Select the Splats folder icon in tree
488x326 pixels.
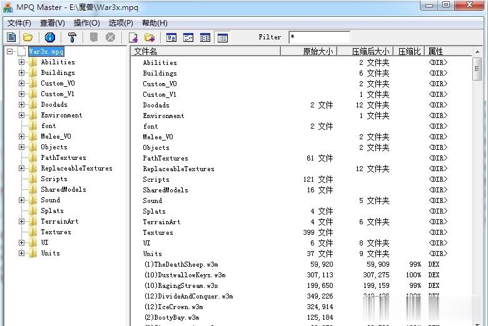click(x=33, y=210)
